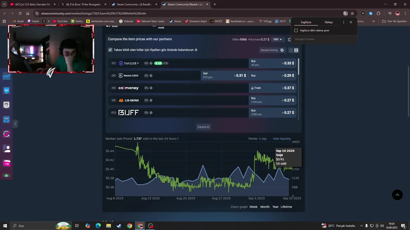Open the Twitch bookmark

click(x=33, y=21)
